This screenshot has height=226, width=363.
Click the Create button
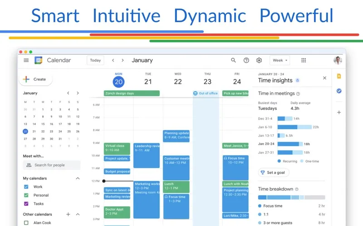(x=35, y=80)
